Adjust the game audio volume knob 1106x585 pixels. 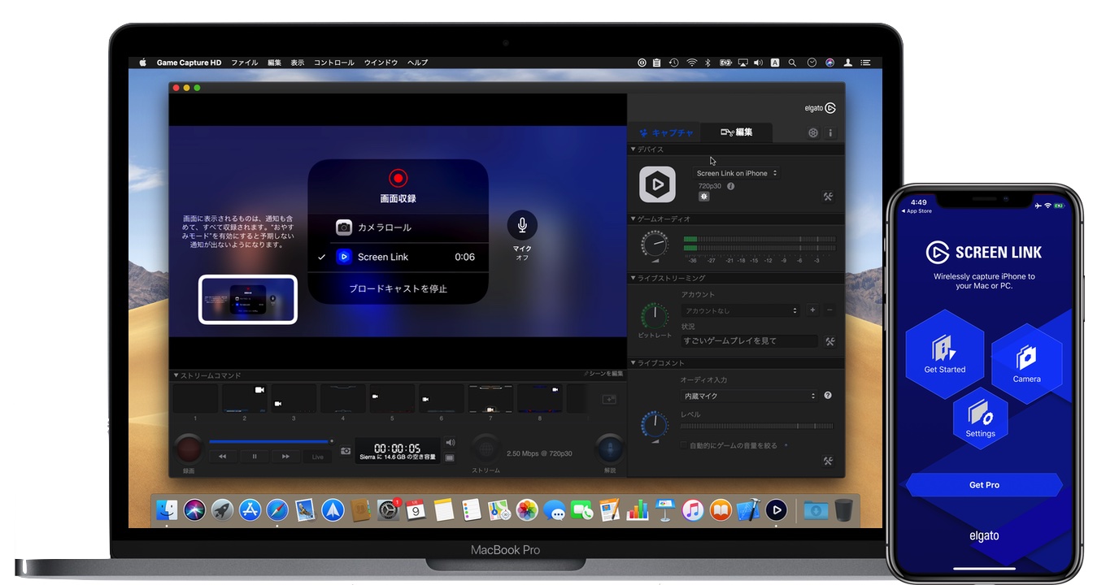click(655, 245)
